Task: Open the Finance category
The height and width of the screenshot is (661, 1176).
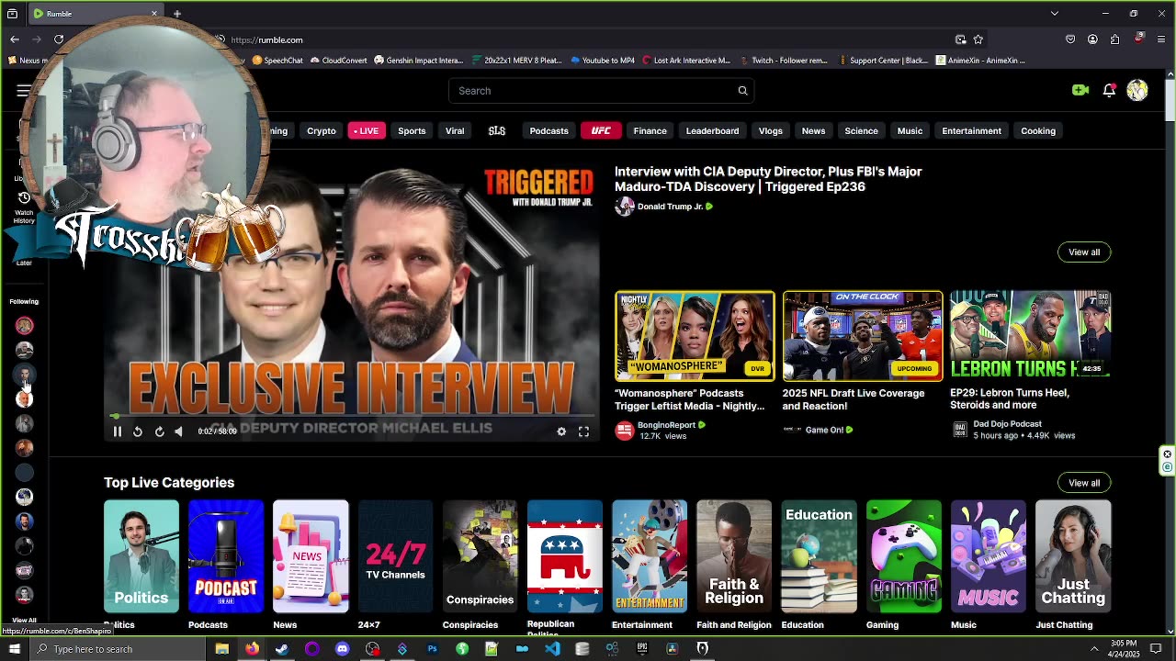Action: click(x=650, y=130)
